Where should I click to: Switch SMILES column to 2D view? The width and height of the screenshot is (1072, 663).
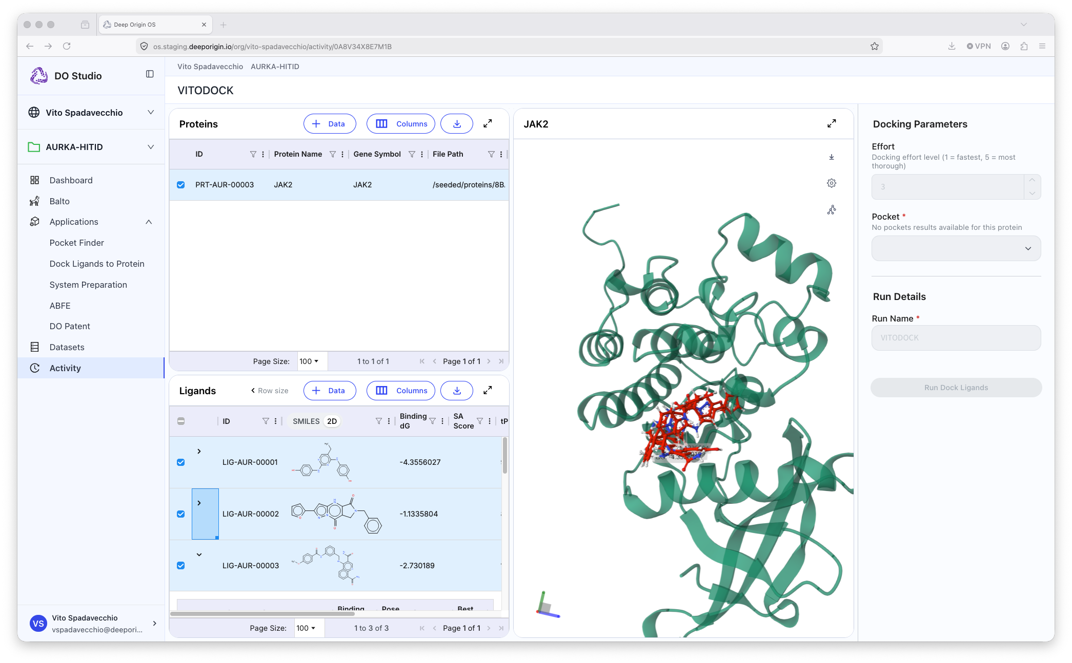point(332,421)
